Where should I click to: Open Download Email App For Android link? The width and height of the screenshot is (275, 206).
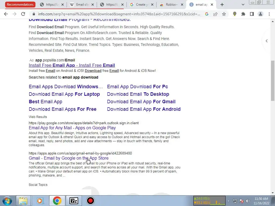[144, 109]
